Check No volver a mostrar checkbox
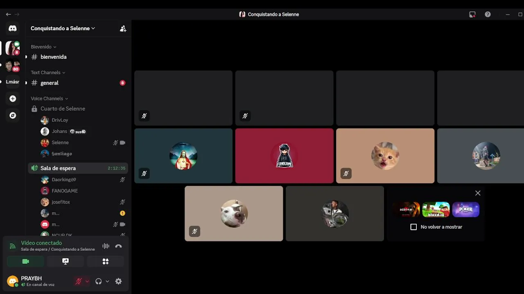Screen dimensions: 524x294 pyautogui.click(x=413, y=227)
